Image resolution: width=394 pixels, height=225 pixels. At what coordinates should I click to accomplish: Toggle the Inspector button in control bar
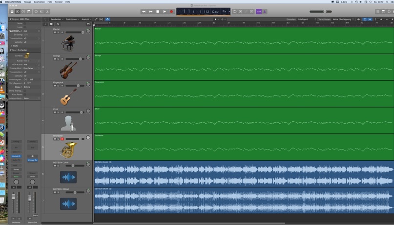tap(18, 12)
